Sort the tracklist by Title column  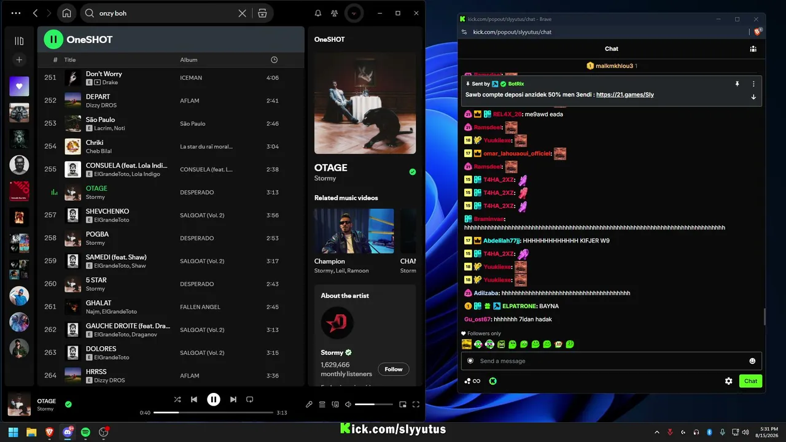[x=70, y=60]
